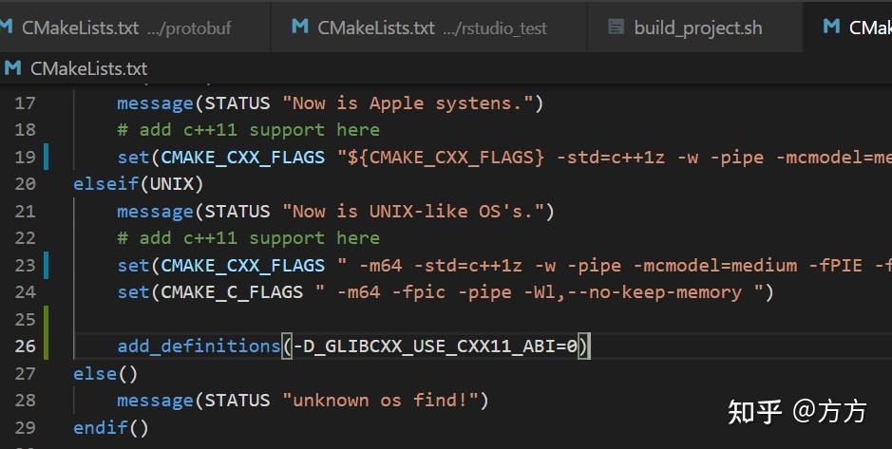Viewport: 892px width, 449px height.
Task: Click the "unknown os find!" string on line 28
Action: coord(385,401)
